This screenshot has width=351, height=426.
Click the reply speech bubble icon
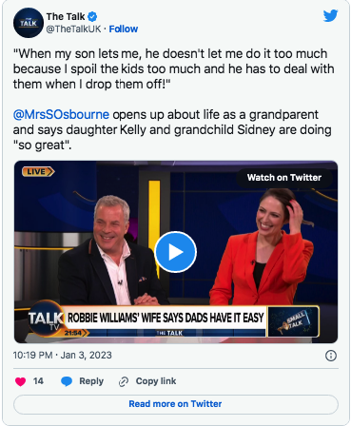coord(67,381)
